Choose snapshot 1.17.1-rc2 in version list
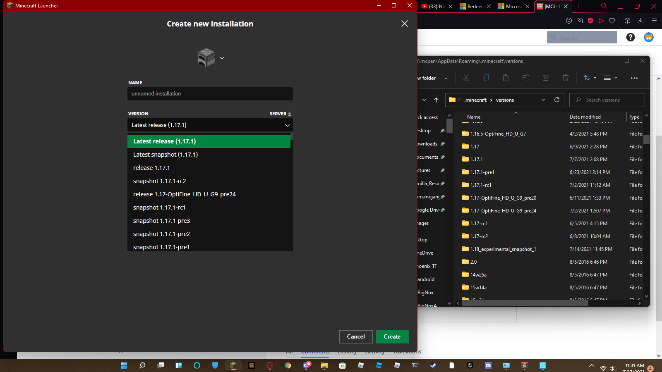The height and width of the screenshot is (372, 662). point(159,181)
